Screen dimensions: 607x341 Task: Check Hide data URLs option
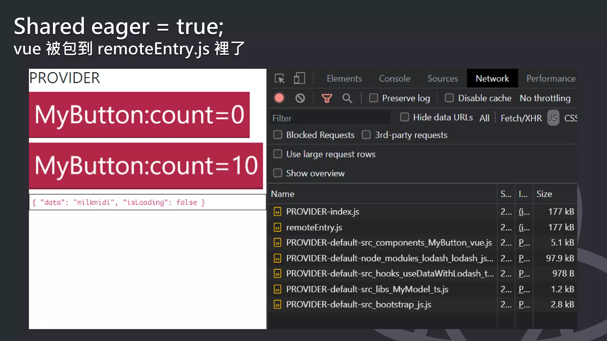pyautogui.click(x=405, y=117)
